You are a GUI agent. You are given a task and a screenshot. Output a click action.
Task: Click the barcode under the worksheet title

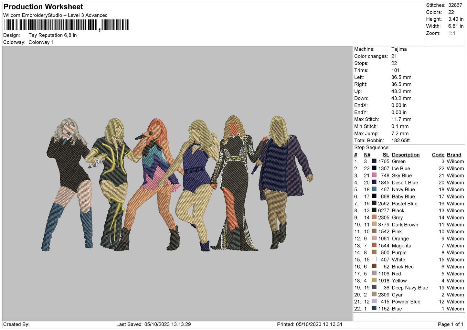click(66, 25)
